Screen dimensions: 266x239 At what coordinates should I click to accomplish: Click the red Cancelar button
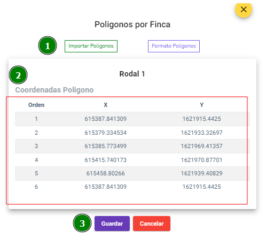click(152, 223)
